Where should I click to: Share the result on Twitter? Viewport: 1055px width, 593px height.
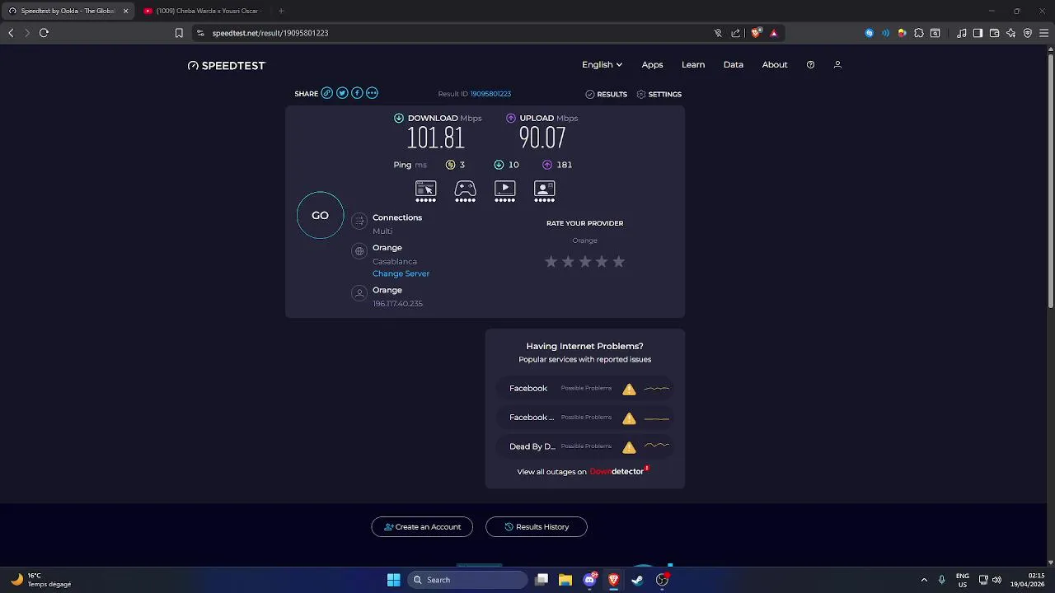click(342, 93)
